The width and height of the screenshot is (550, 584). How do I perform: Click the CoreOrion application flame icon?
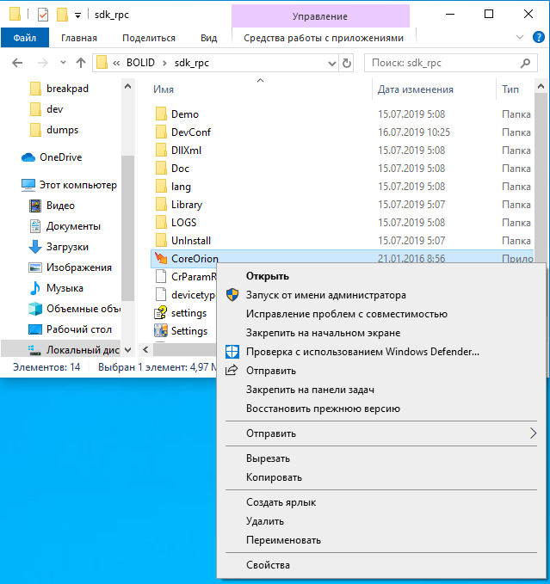pyautogui.click(x=161, y=258)
